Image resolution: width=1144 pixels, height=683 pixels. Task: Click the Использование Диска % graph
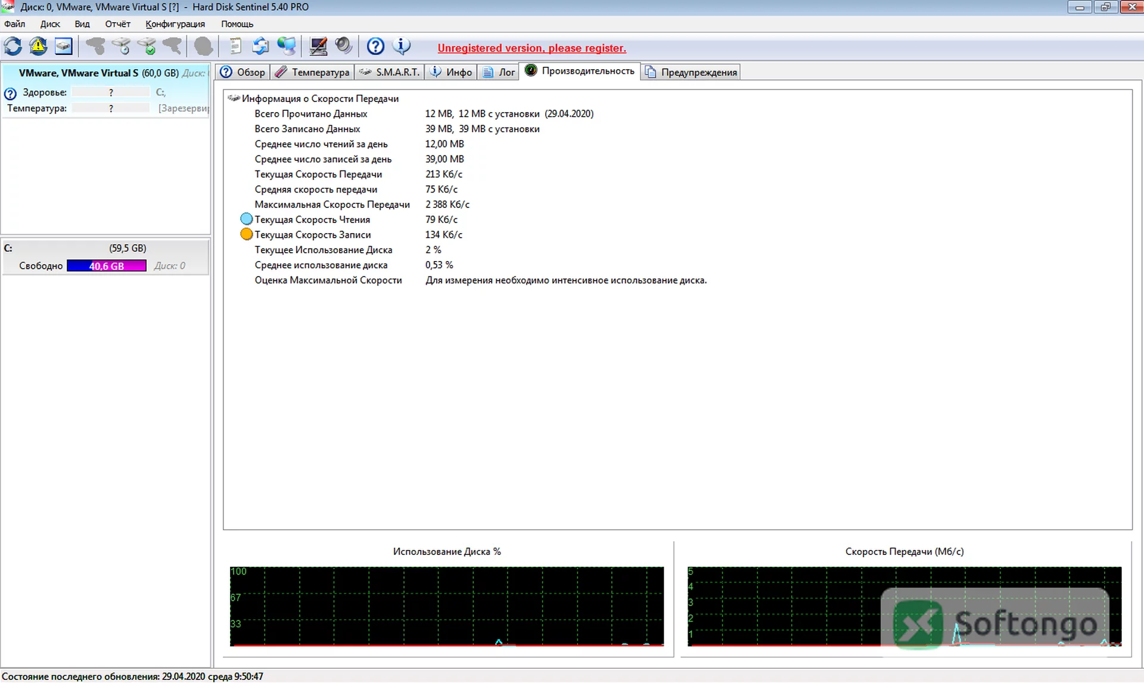tap(447, 606)
